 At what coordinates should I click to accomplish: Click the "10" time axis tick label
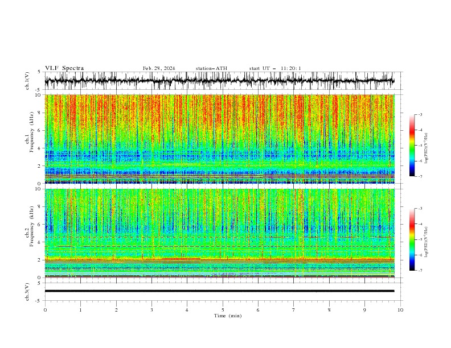(400, 310)
